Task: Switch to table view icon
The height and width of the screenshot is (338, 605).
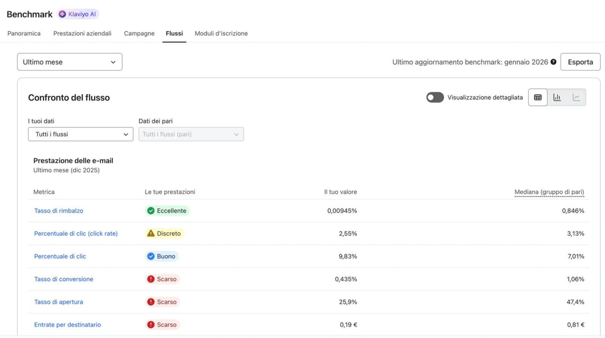Action: pos(538,98)
